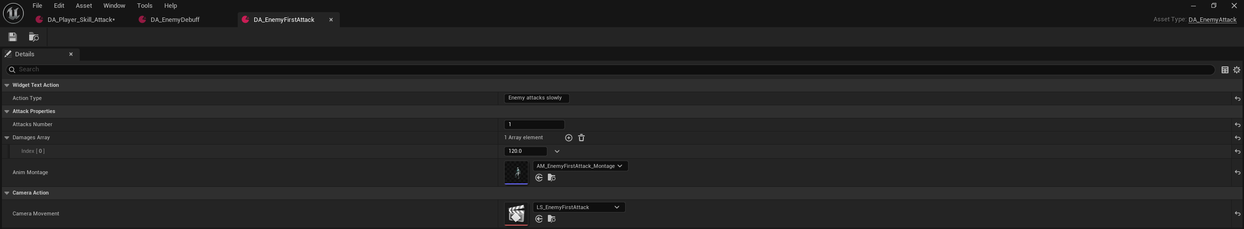This screenshot has width=1244, height=229.
Task: Open the LS_EnemyFirstAttack dropdown
Action: coord(578,207)
